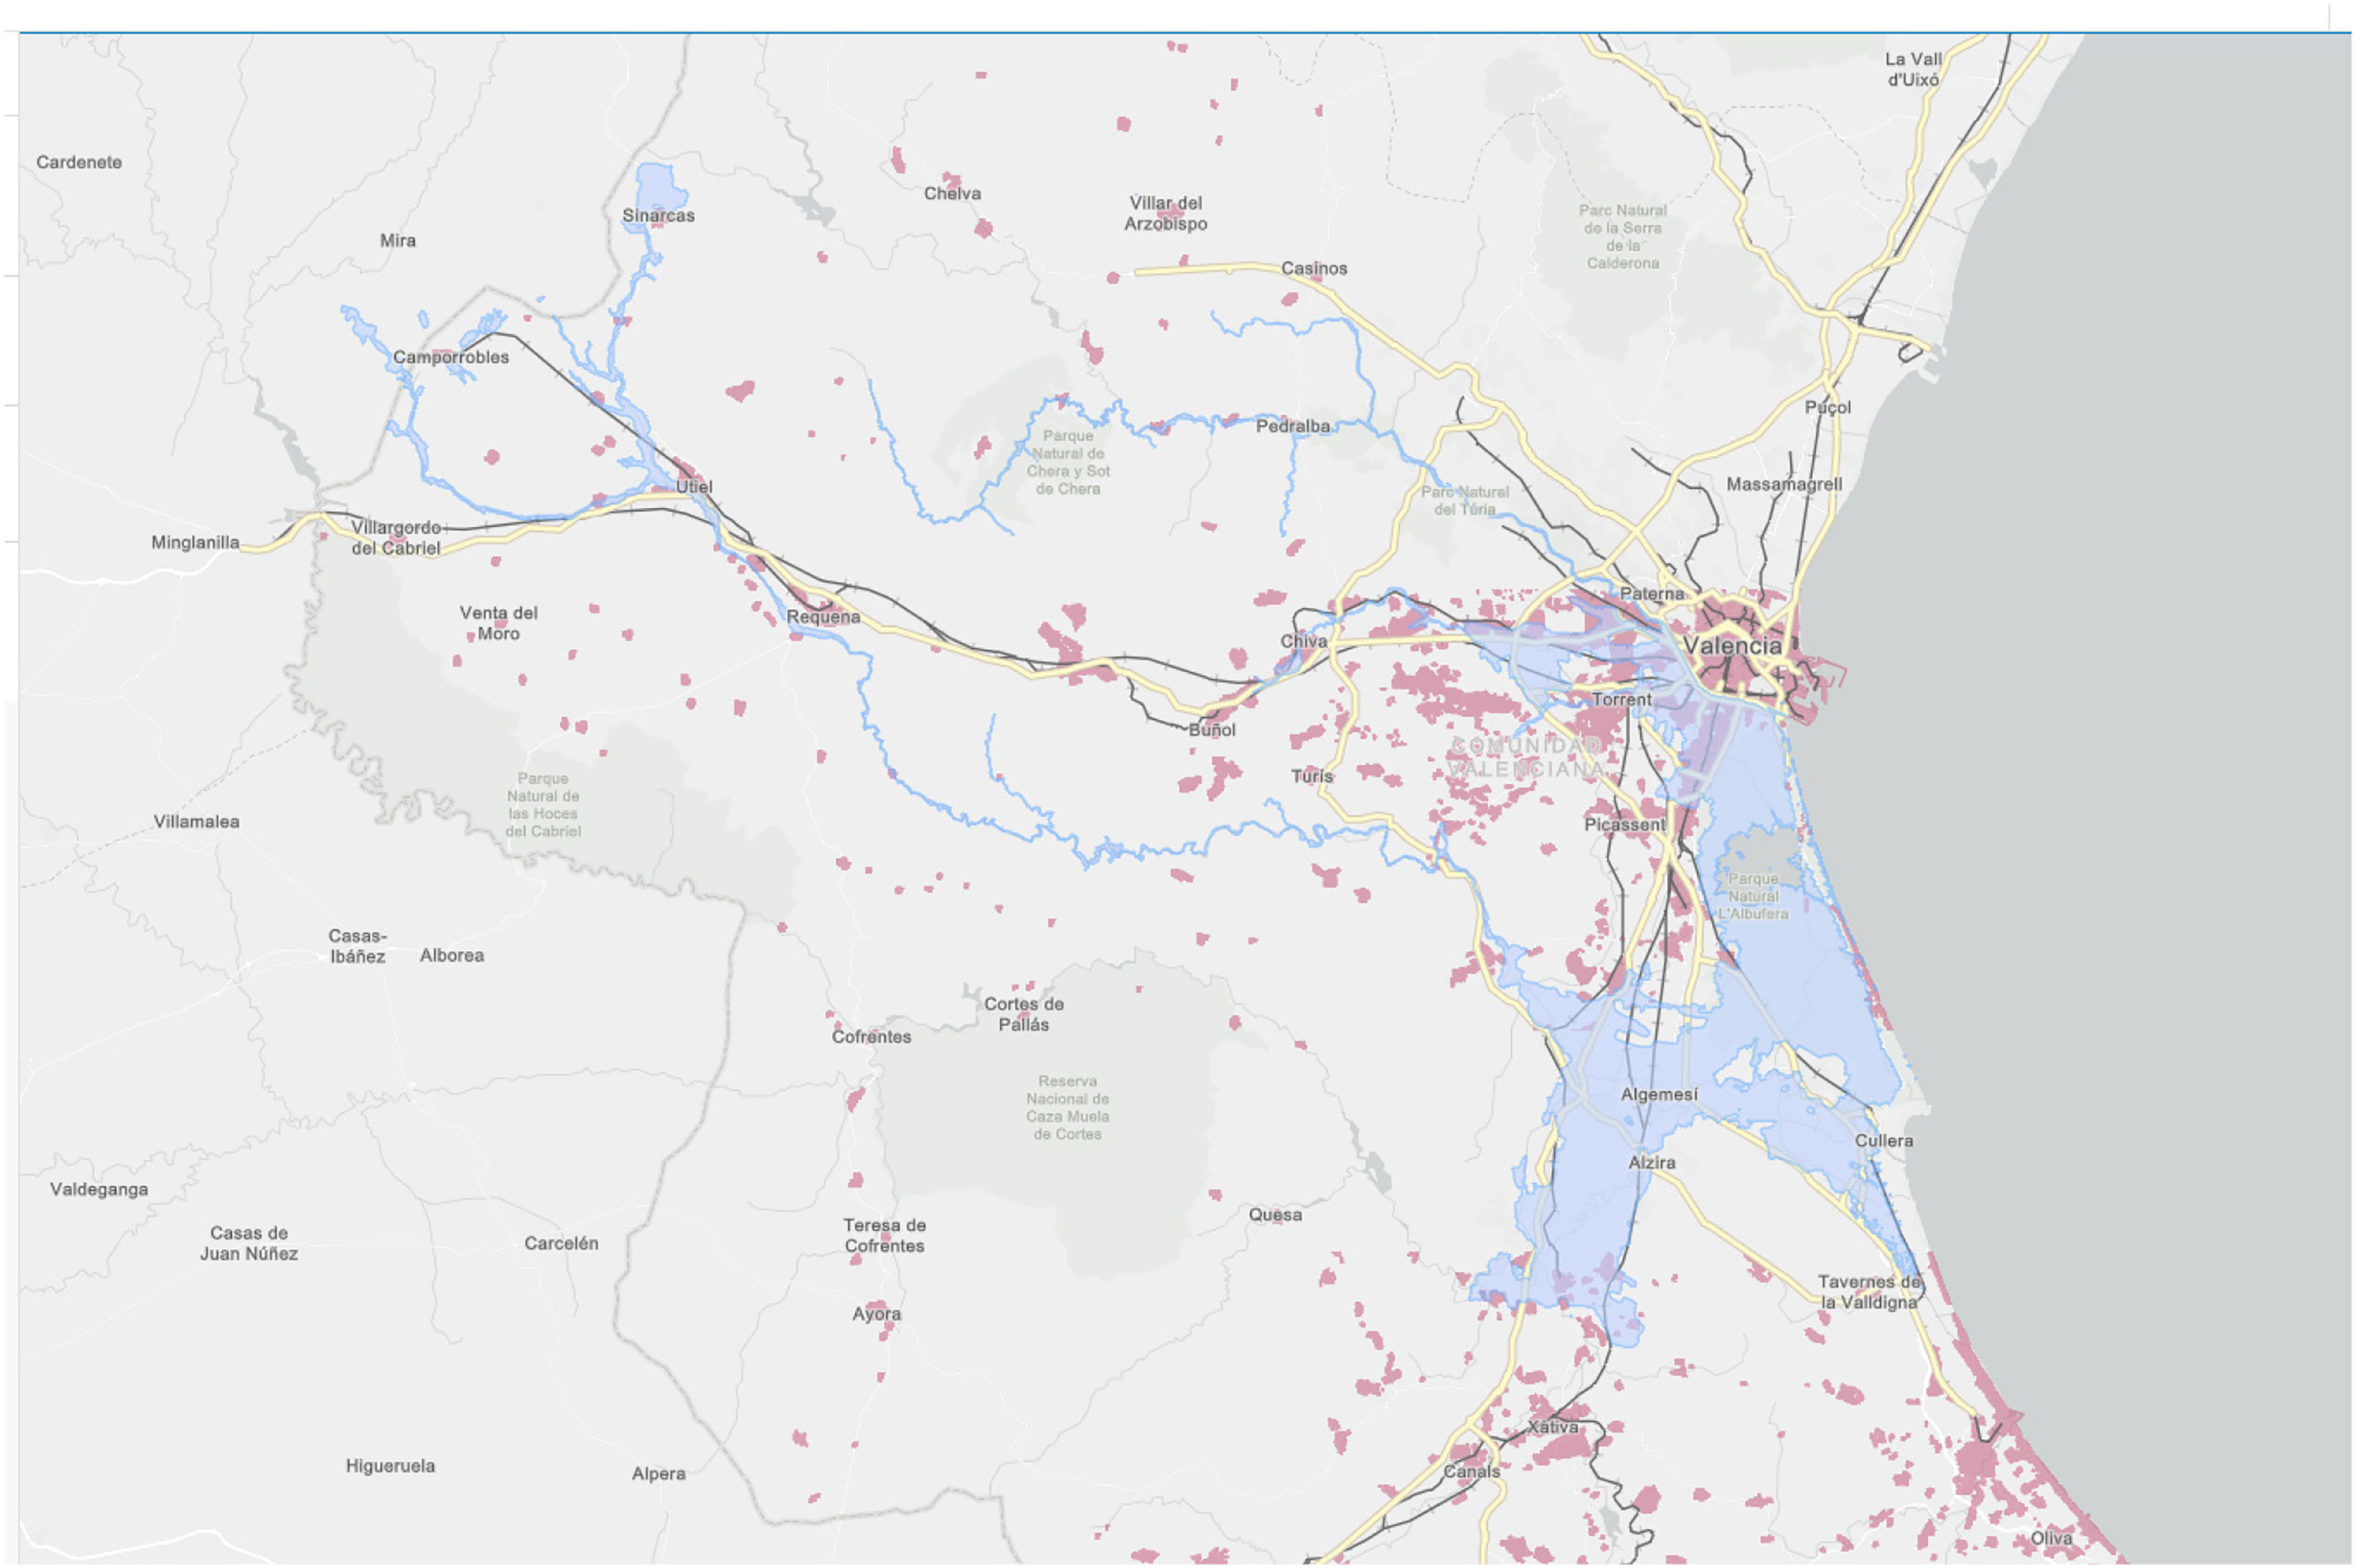
Task: Select the Chiva label
Action: point(1303,641)
